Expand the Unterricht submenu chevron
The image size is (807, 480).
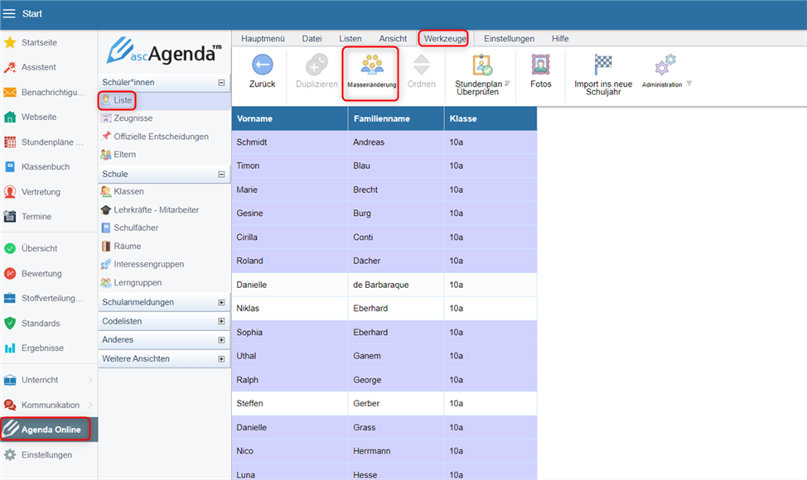pyautogui.click(x=90, y=380)
